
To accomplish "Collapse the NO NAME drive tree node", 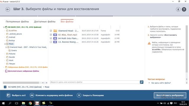I will 4,27.
